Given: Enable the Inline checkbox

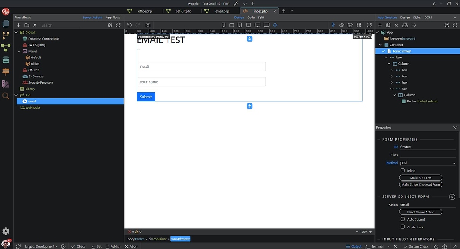Looking at the screenshot, I should (402, 170).
